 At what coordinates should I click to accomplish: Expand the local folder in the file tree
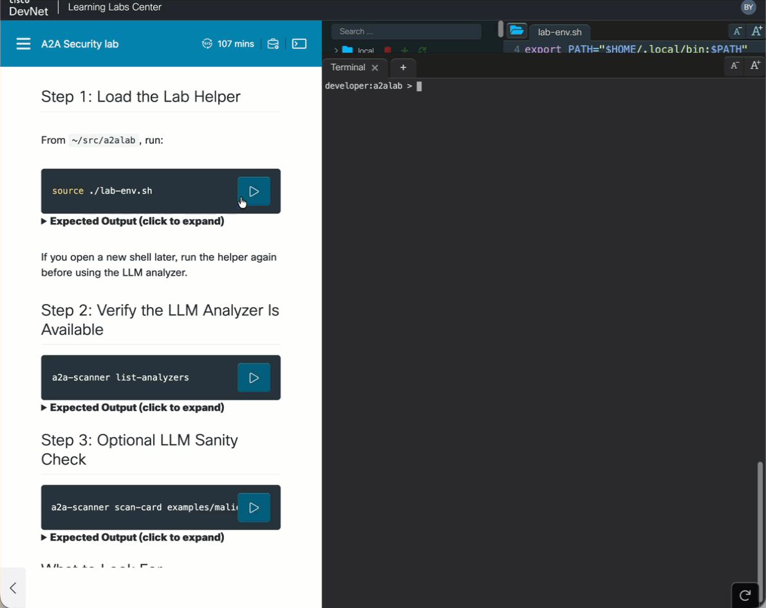337,50
